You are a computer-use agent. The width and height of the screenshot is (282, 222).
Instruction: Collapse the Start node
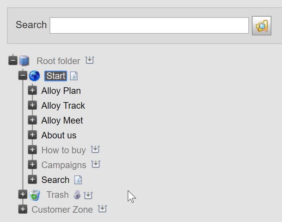[x=23, y=75]
